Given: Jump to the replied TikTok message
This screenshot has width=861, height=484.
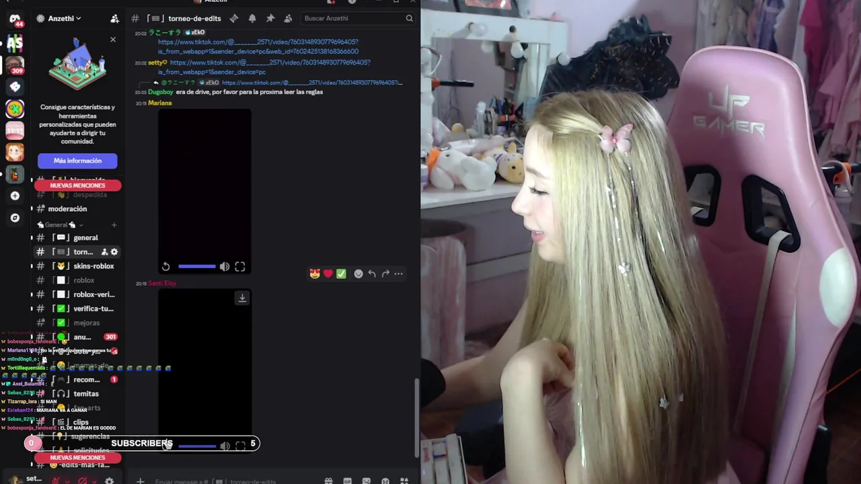Looking at the screenshot, I should click(x=312, y=83).
